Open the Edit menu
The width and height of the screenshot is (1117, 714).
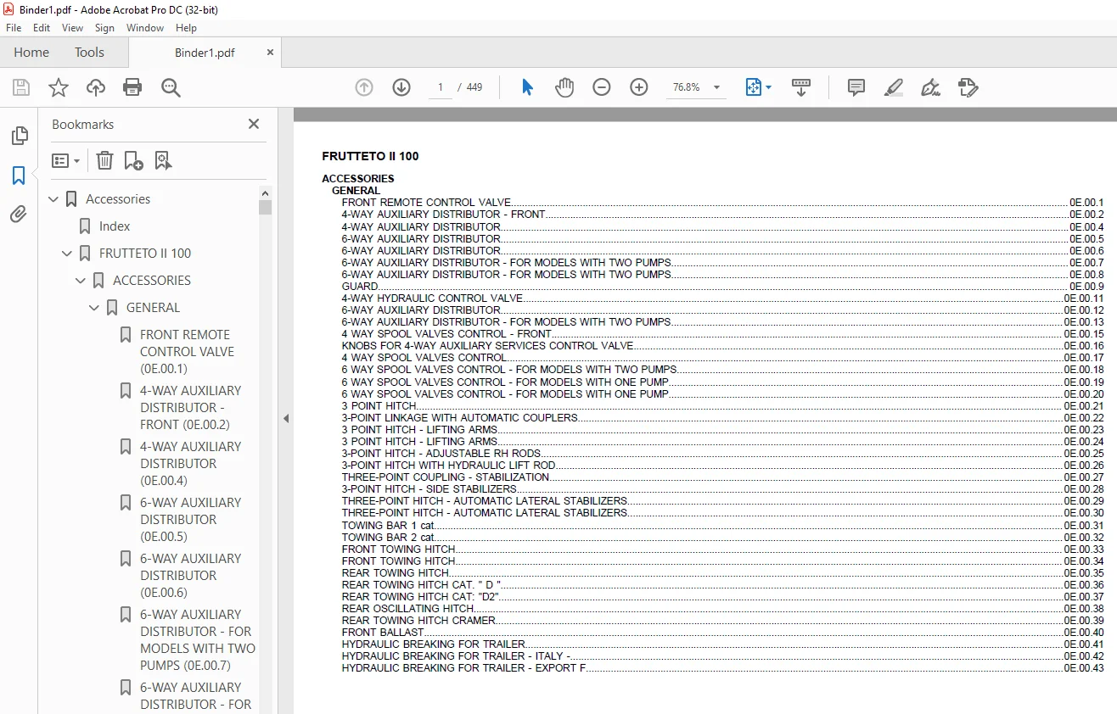pyautogui.click(x=42, y=28)
